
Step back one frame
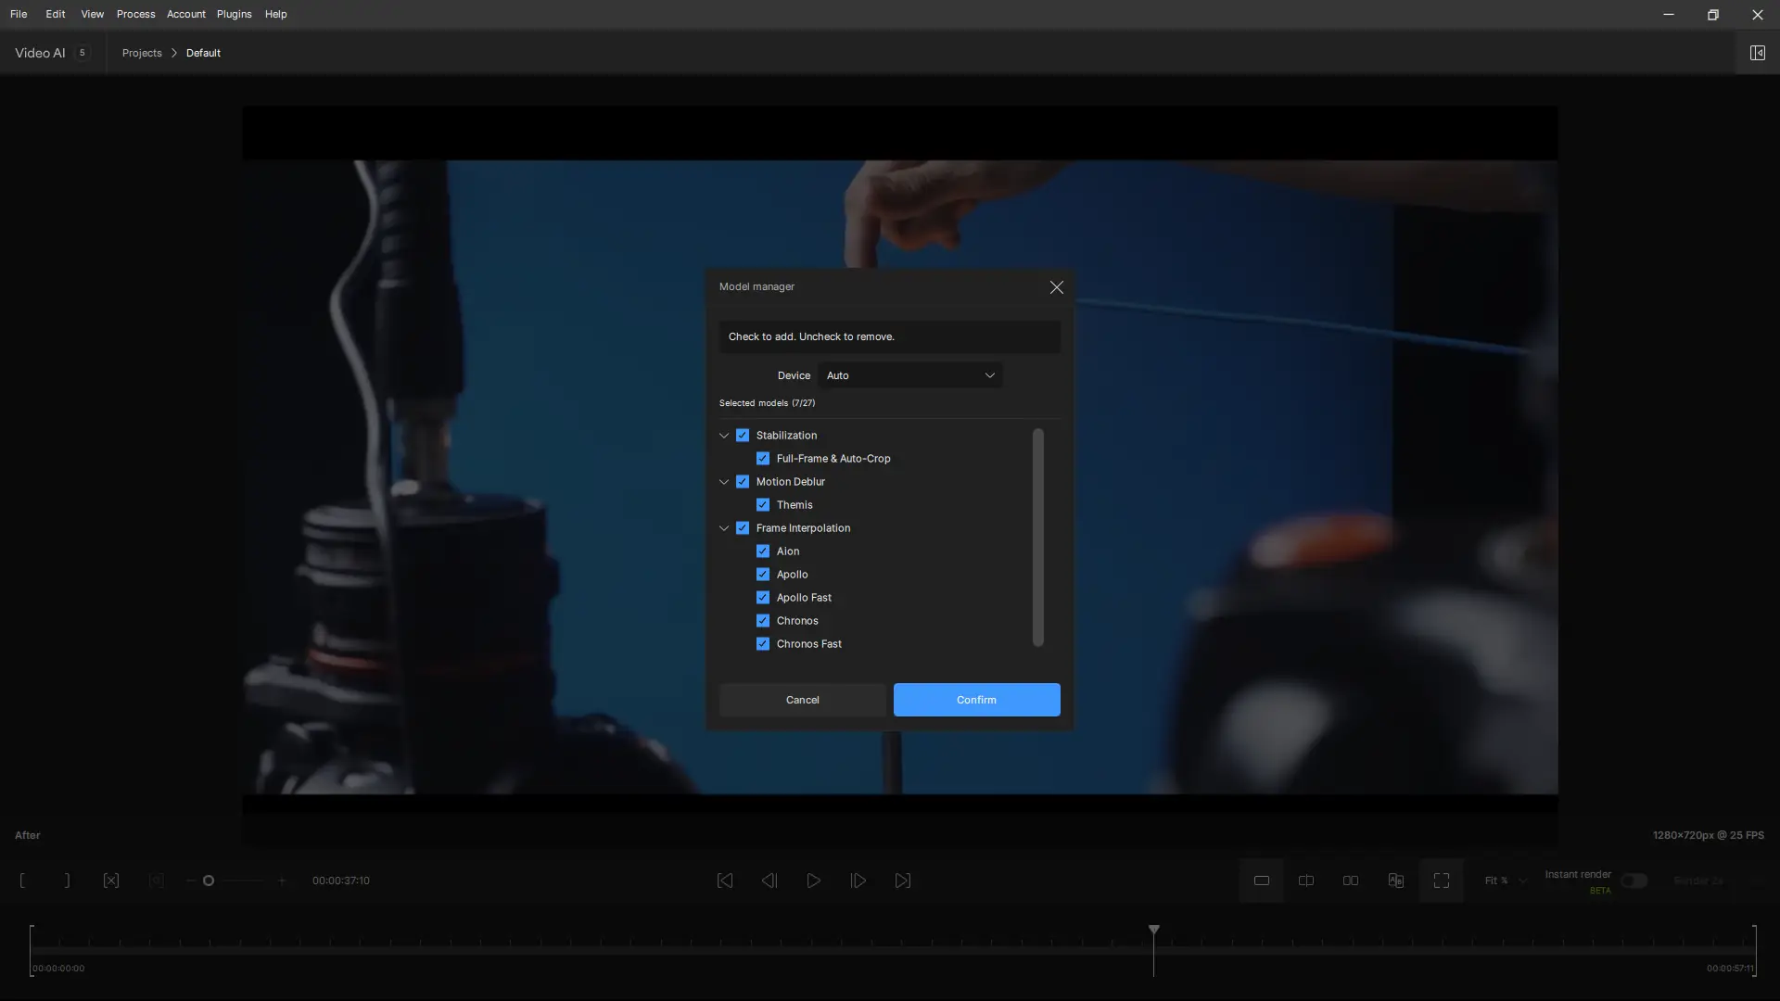[x=769, y=881]
